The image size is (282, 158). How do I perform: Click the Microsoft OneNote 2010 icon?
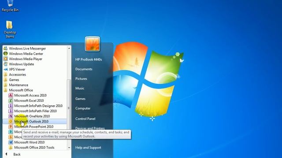tap(11, 116)
